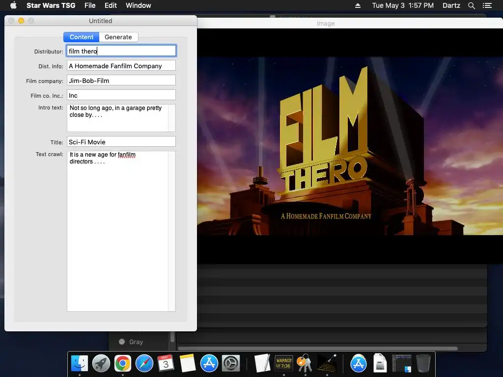Open the Apple menu
The width and height of the screenshot is (503, 377).
pyautogui.click(x=13, y=5)
